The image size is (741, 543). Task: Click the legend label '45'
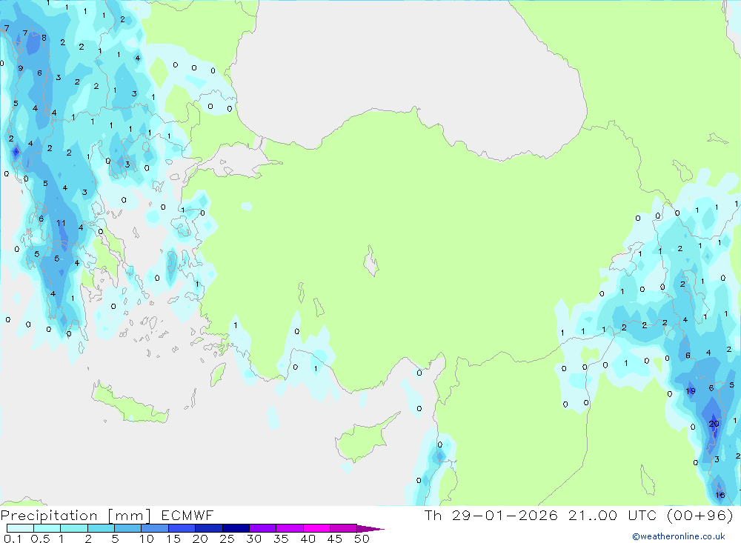(335, 539)
